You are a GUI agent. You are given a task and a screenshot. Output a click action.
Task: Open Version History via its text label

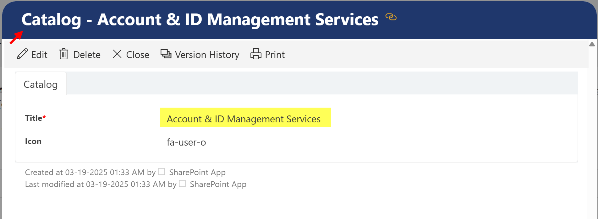[x=207, y=55]
